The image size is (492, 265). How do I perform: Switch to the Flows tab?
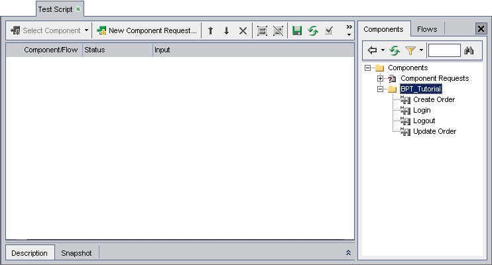pos(426,29)
